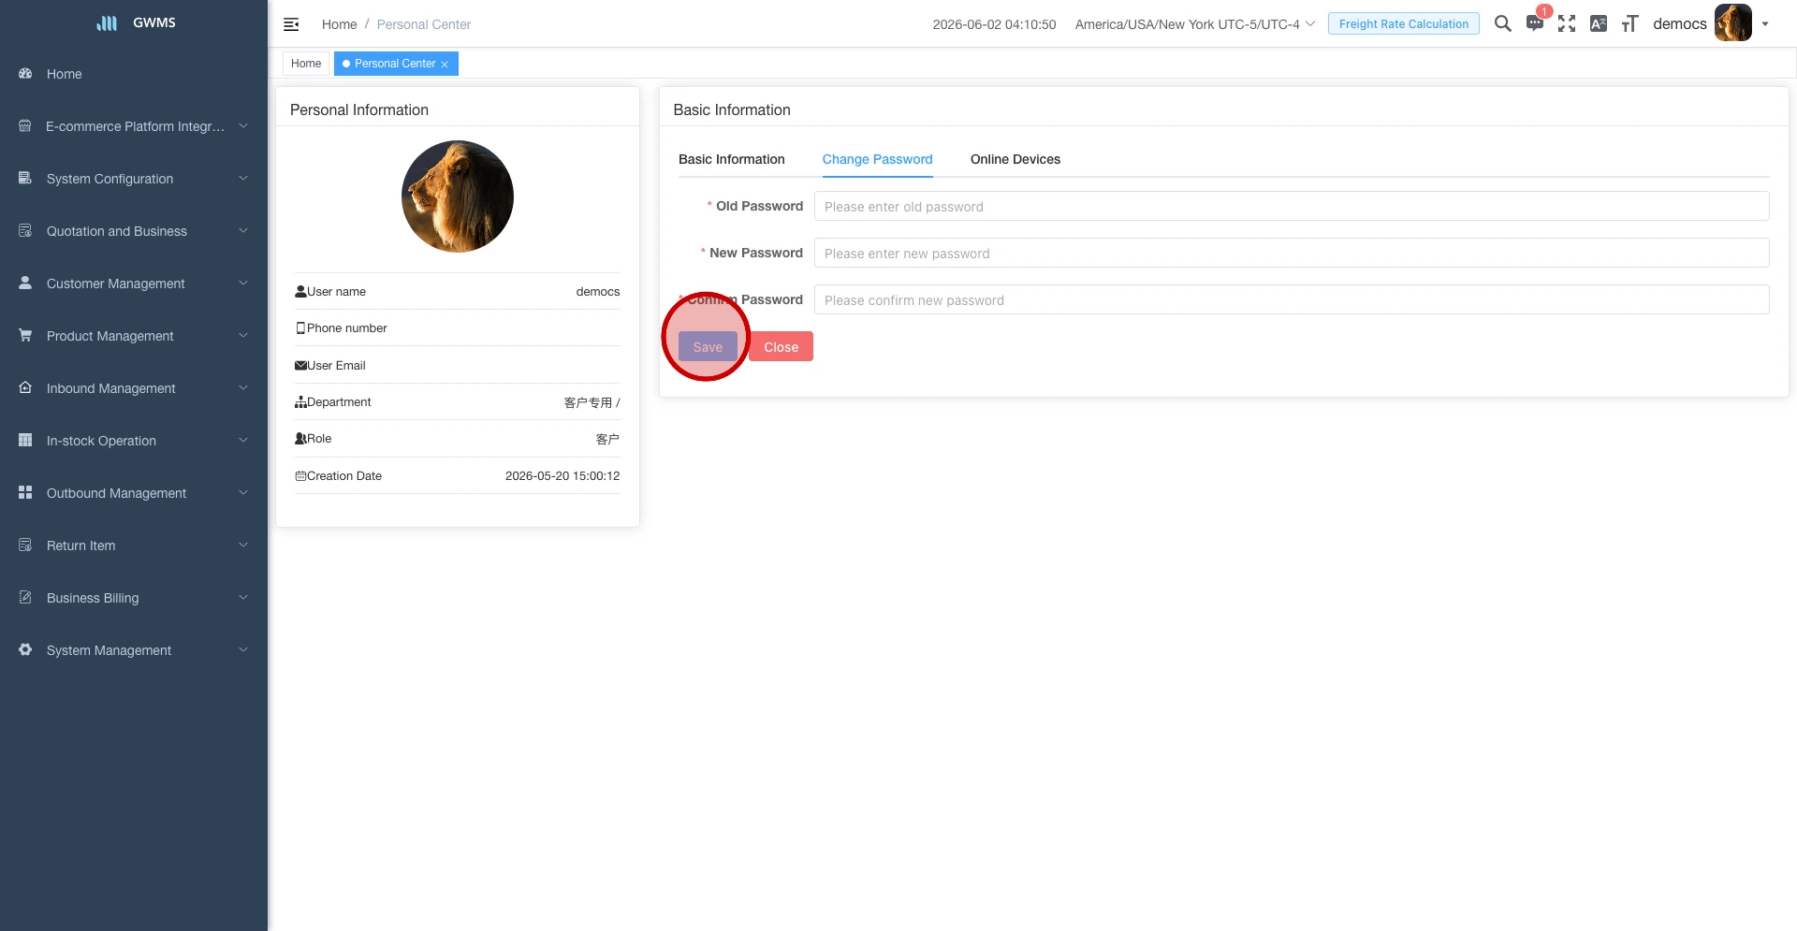Click the lion avatar in the header
Screen dimensions: 1797x931
[x=1733, y=23]
